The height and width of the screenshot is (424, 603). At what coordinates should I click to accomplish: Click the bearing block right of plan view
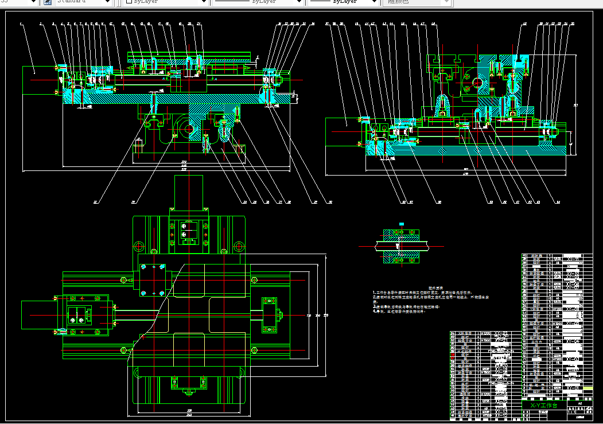pos(270,315)
